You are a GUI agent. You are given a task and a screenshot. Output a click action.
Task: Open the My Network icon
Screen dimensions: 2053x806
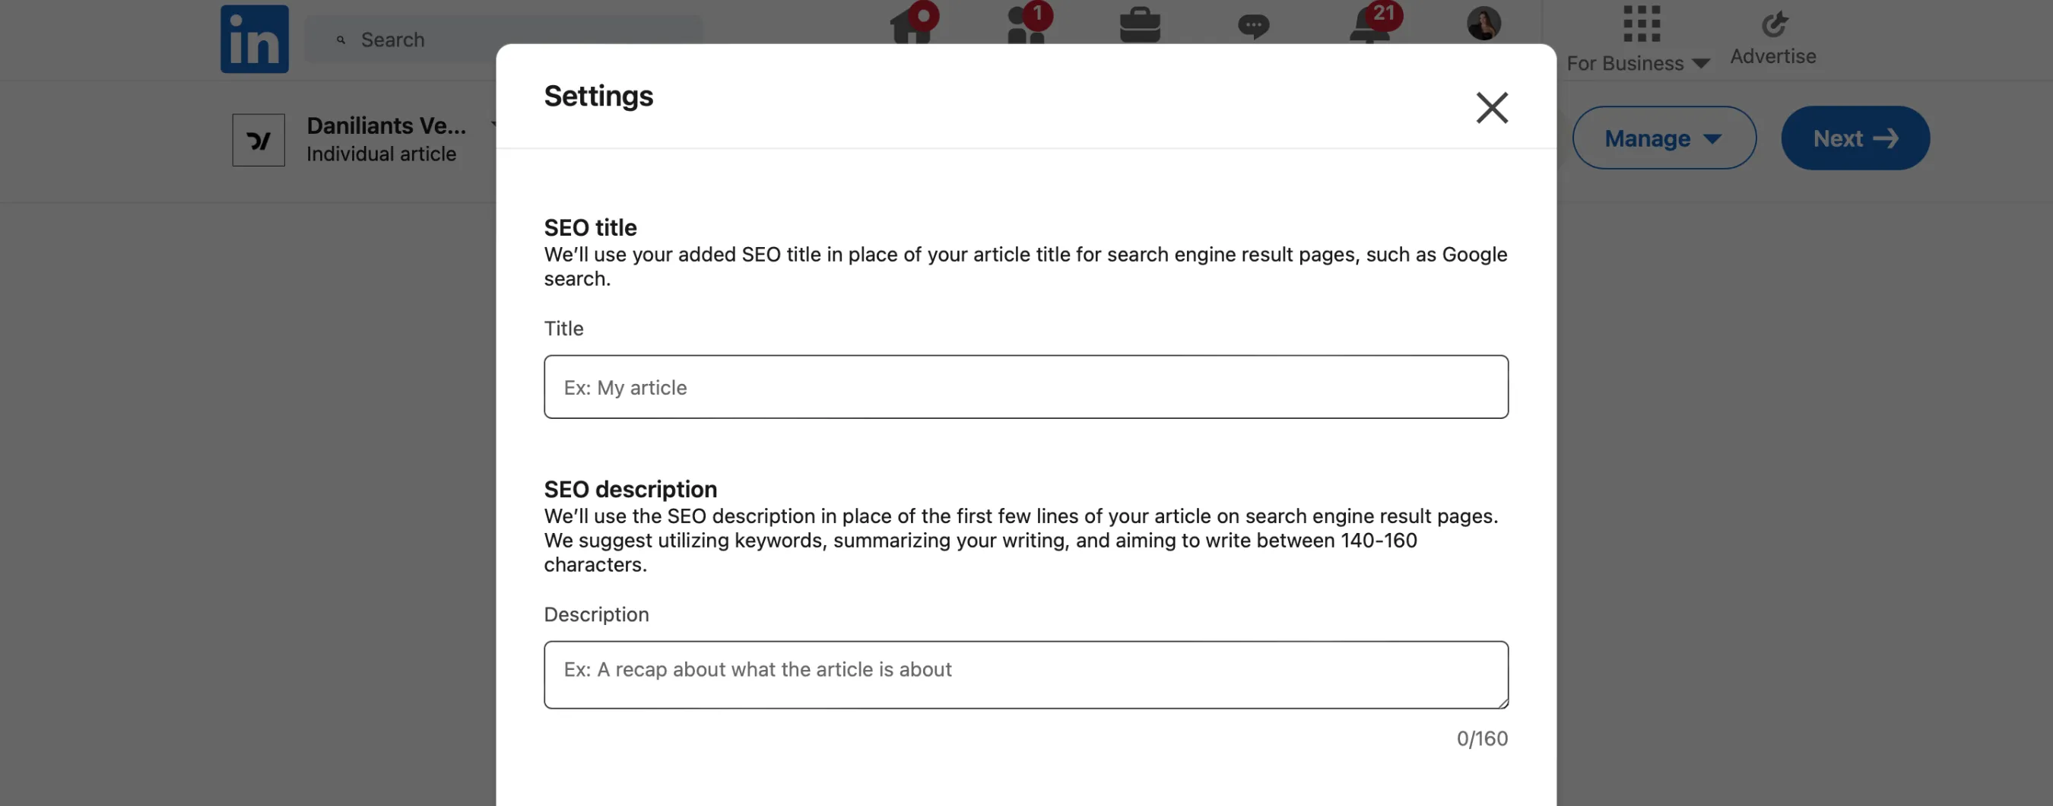tap(1026, 24)
